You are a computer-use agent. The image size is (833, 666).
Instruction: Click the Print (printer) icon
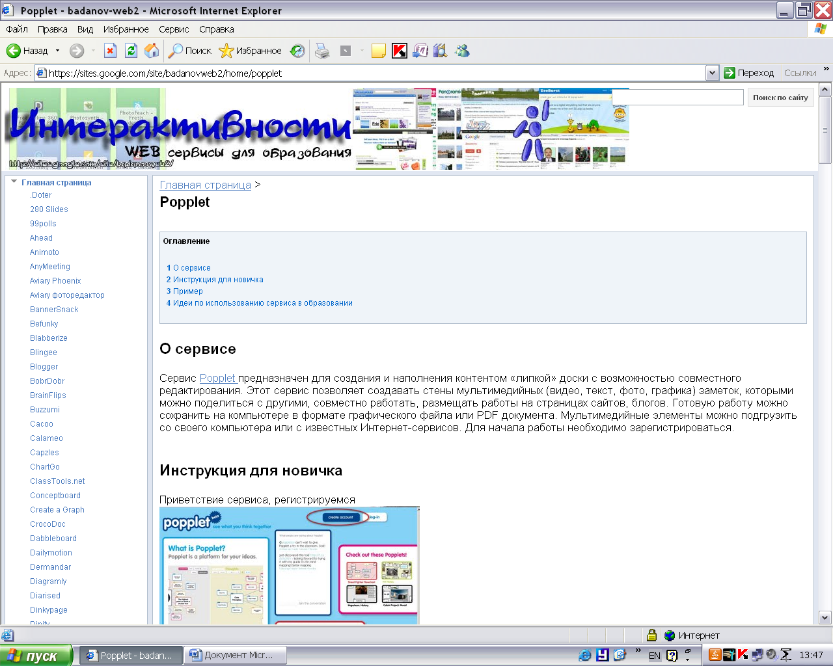click(x=322, y=51)
